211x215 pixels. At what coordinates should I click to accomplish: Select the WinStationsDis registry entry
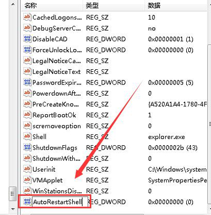57,191
